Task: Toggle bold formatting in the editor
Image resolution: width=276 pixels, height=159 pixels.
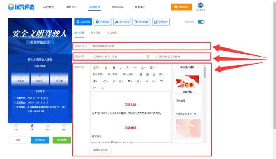Action: [114, 68]
